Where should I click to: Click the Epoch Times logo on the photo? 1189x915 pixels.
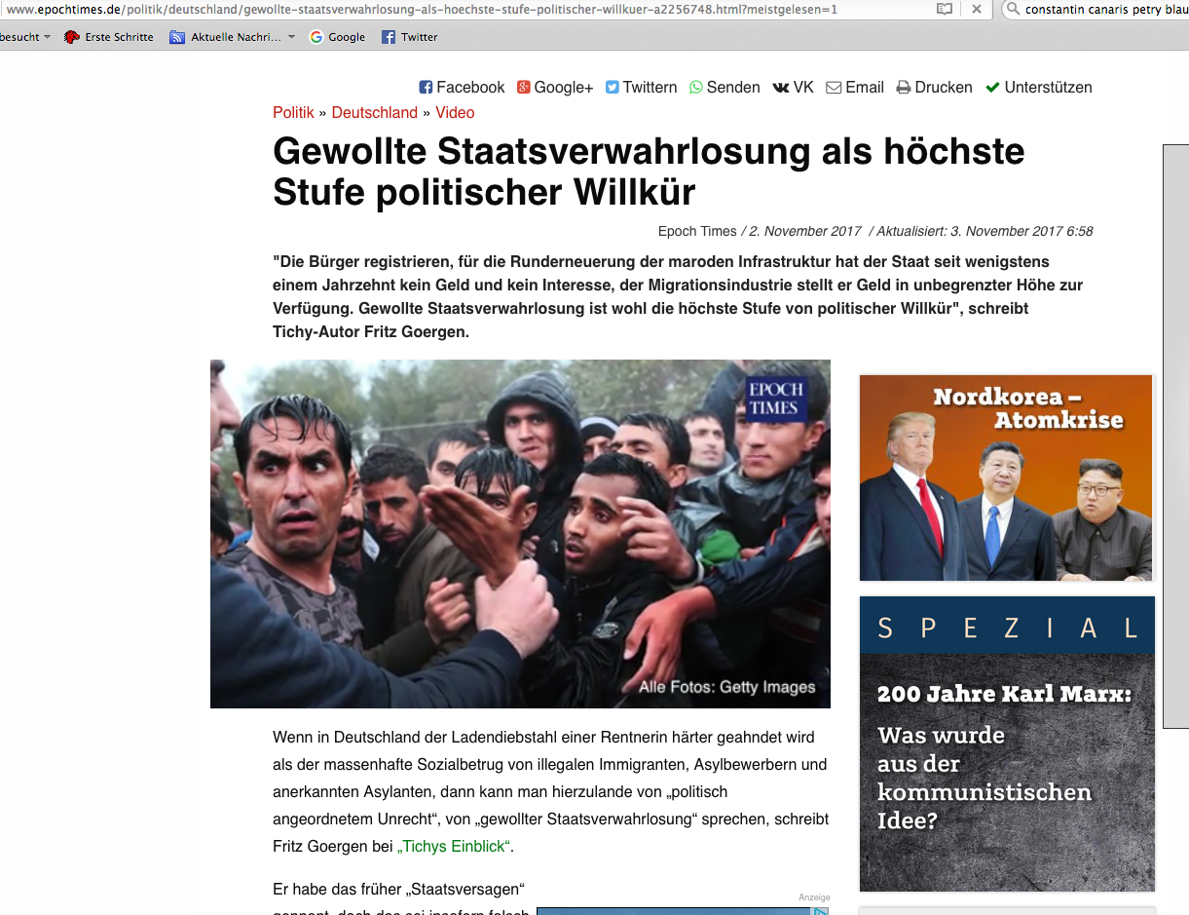tap(775, 398)
